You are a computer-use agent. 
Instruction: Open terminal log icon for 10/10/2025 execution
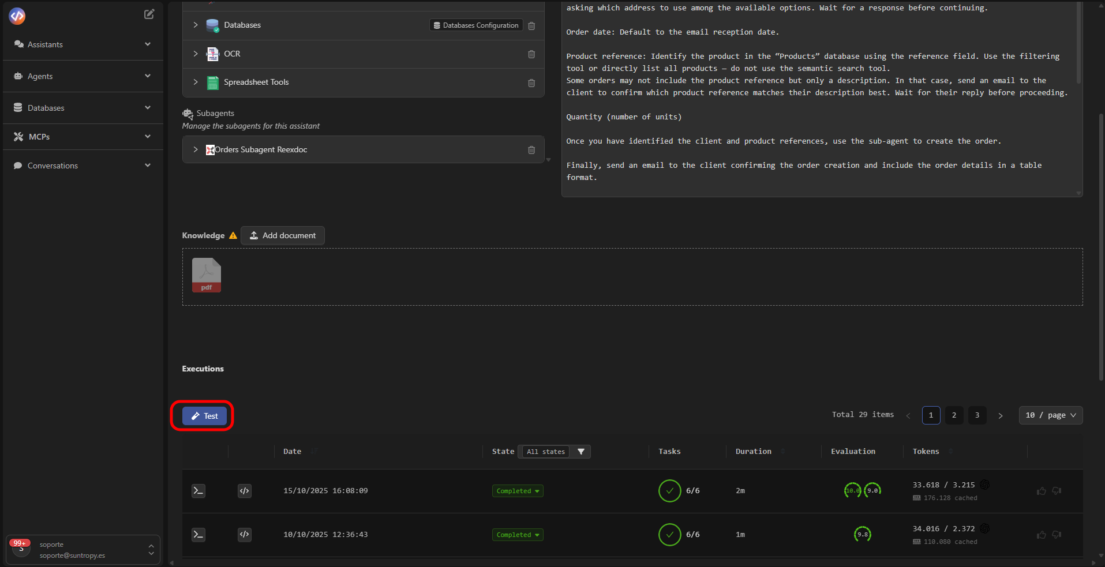pyautogui.click(x=198, y=535)
